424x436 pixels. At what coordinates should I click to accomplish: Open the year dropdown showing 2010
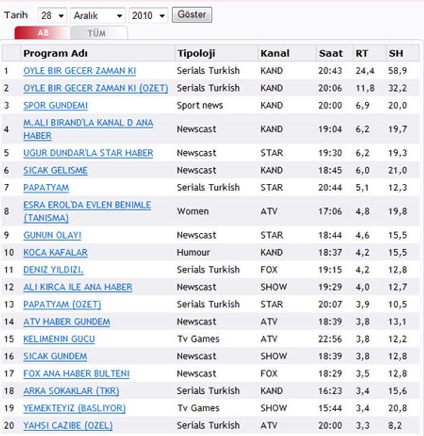(x=148, y=16)
